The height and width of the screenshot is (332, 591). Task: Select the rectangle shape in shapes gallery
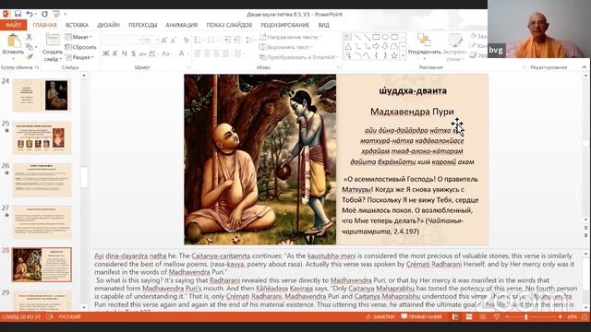(x=376, y=37)
